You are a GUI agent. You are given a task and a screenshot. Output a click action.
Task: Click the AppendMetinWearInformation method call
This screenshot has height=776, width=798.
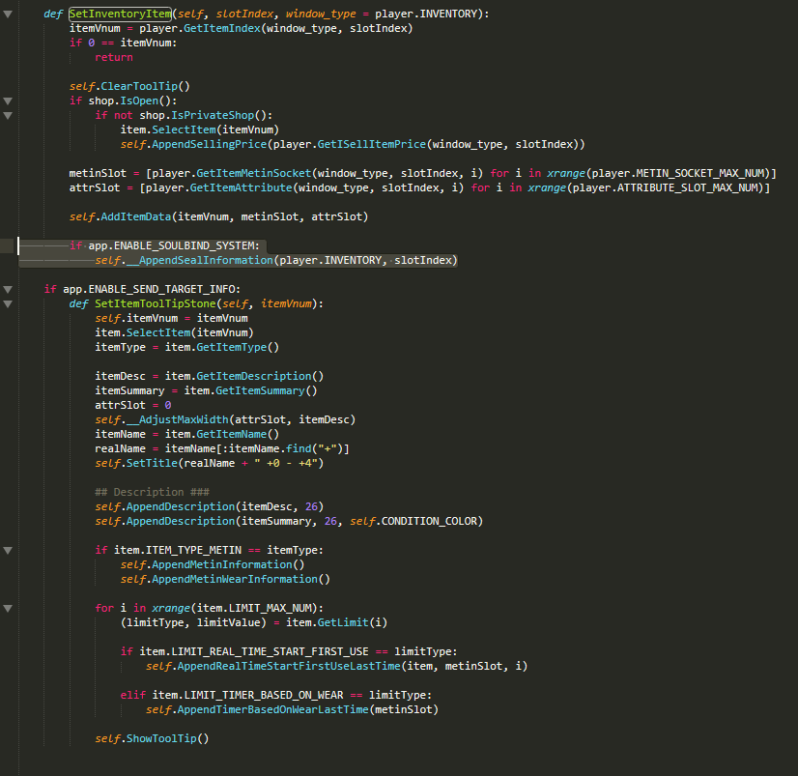[x=235, y=580]
